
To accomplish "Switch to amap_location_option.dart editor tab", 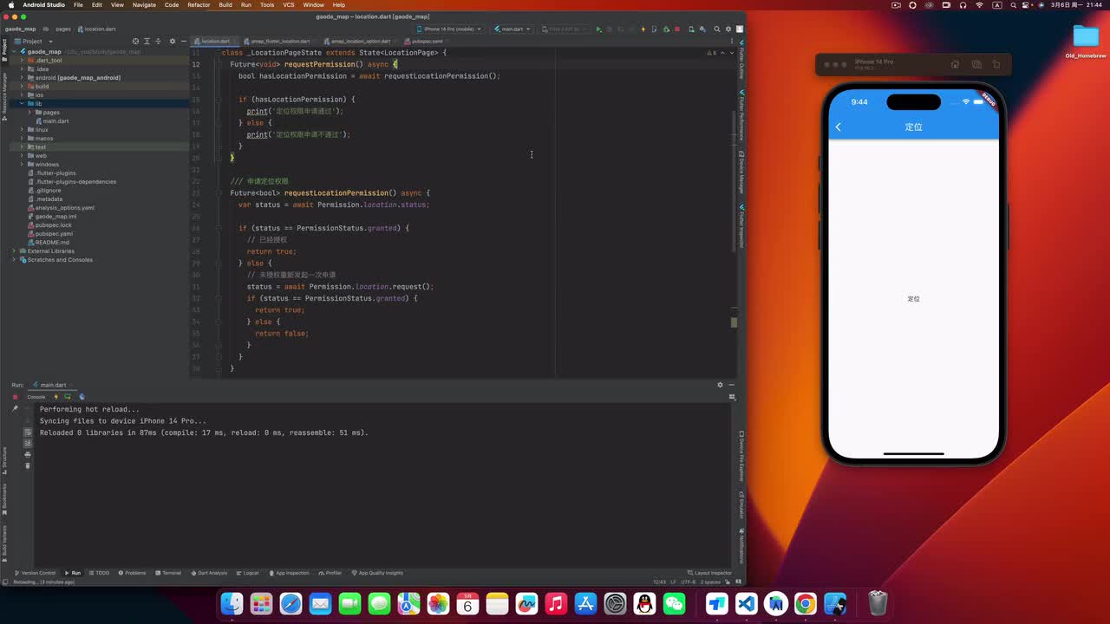I will click(359, 41).
